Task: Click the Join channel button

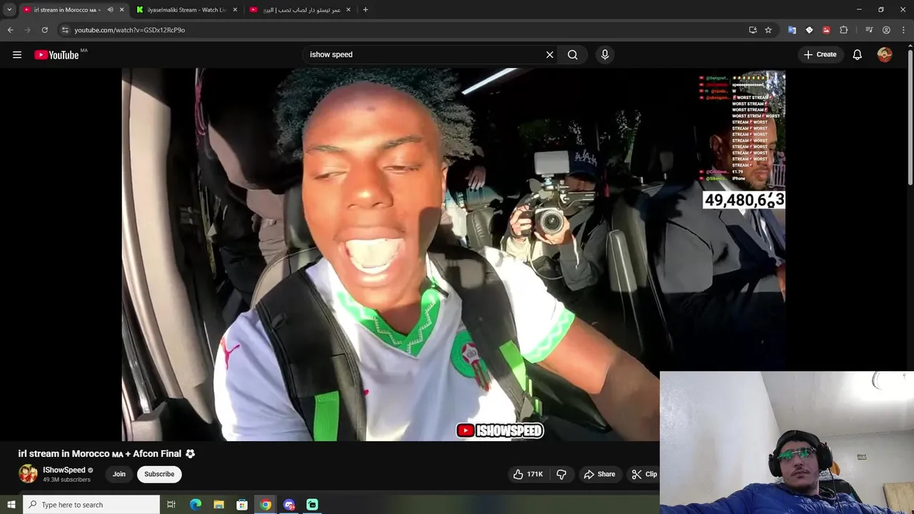Action: pos(119,474)
